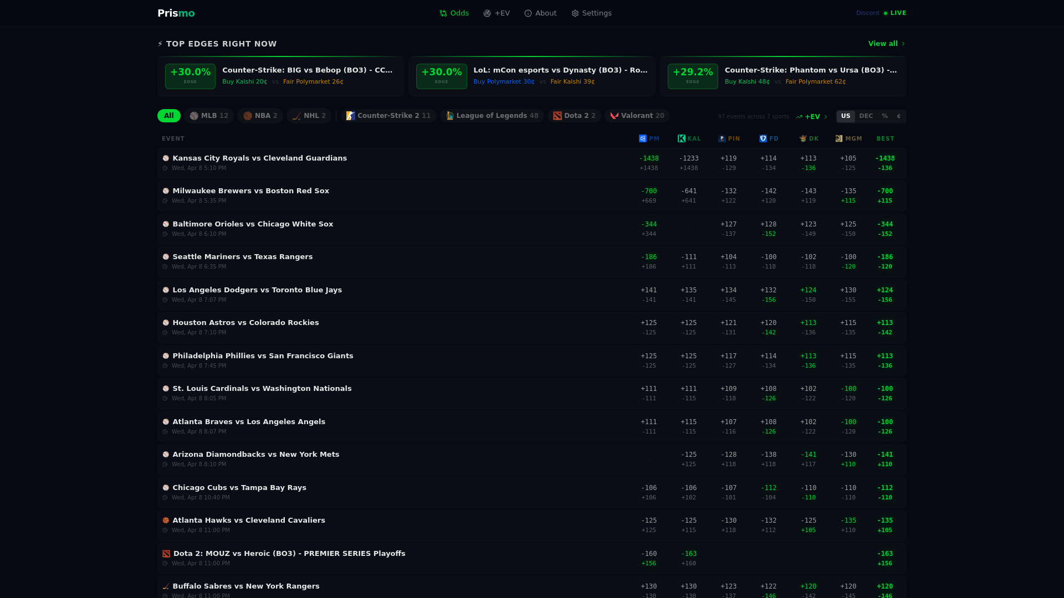Screen dimensions: 1064x598
Task: Open the Discord link
Action: click(867, 13)
